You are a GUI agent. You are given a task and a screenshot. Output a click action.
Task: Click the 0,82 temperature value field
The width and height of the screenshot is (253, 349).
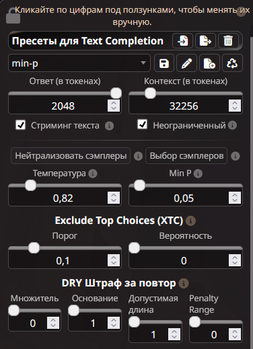tap(65, 198)
